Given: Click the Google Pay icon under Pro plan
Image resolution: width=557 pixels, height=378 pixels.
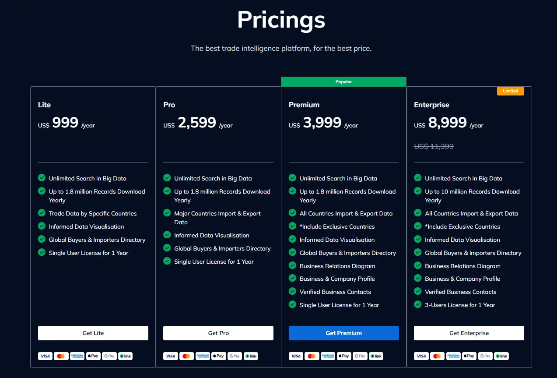Looking at the screenshot, I should [235, 356].
